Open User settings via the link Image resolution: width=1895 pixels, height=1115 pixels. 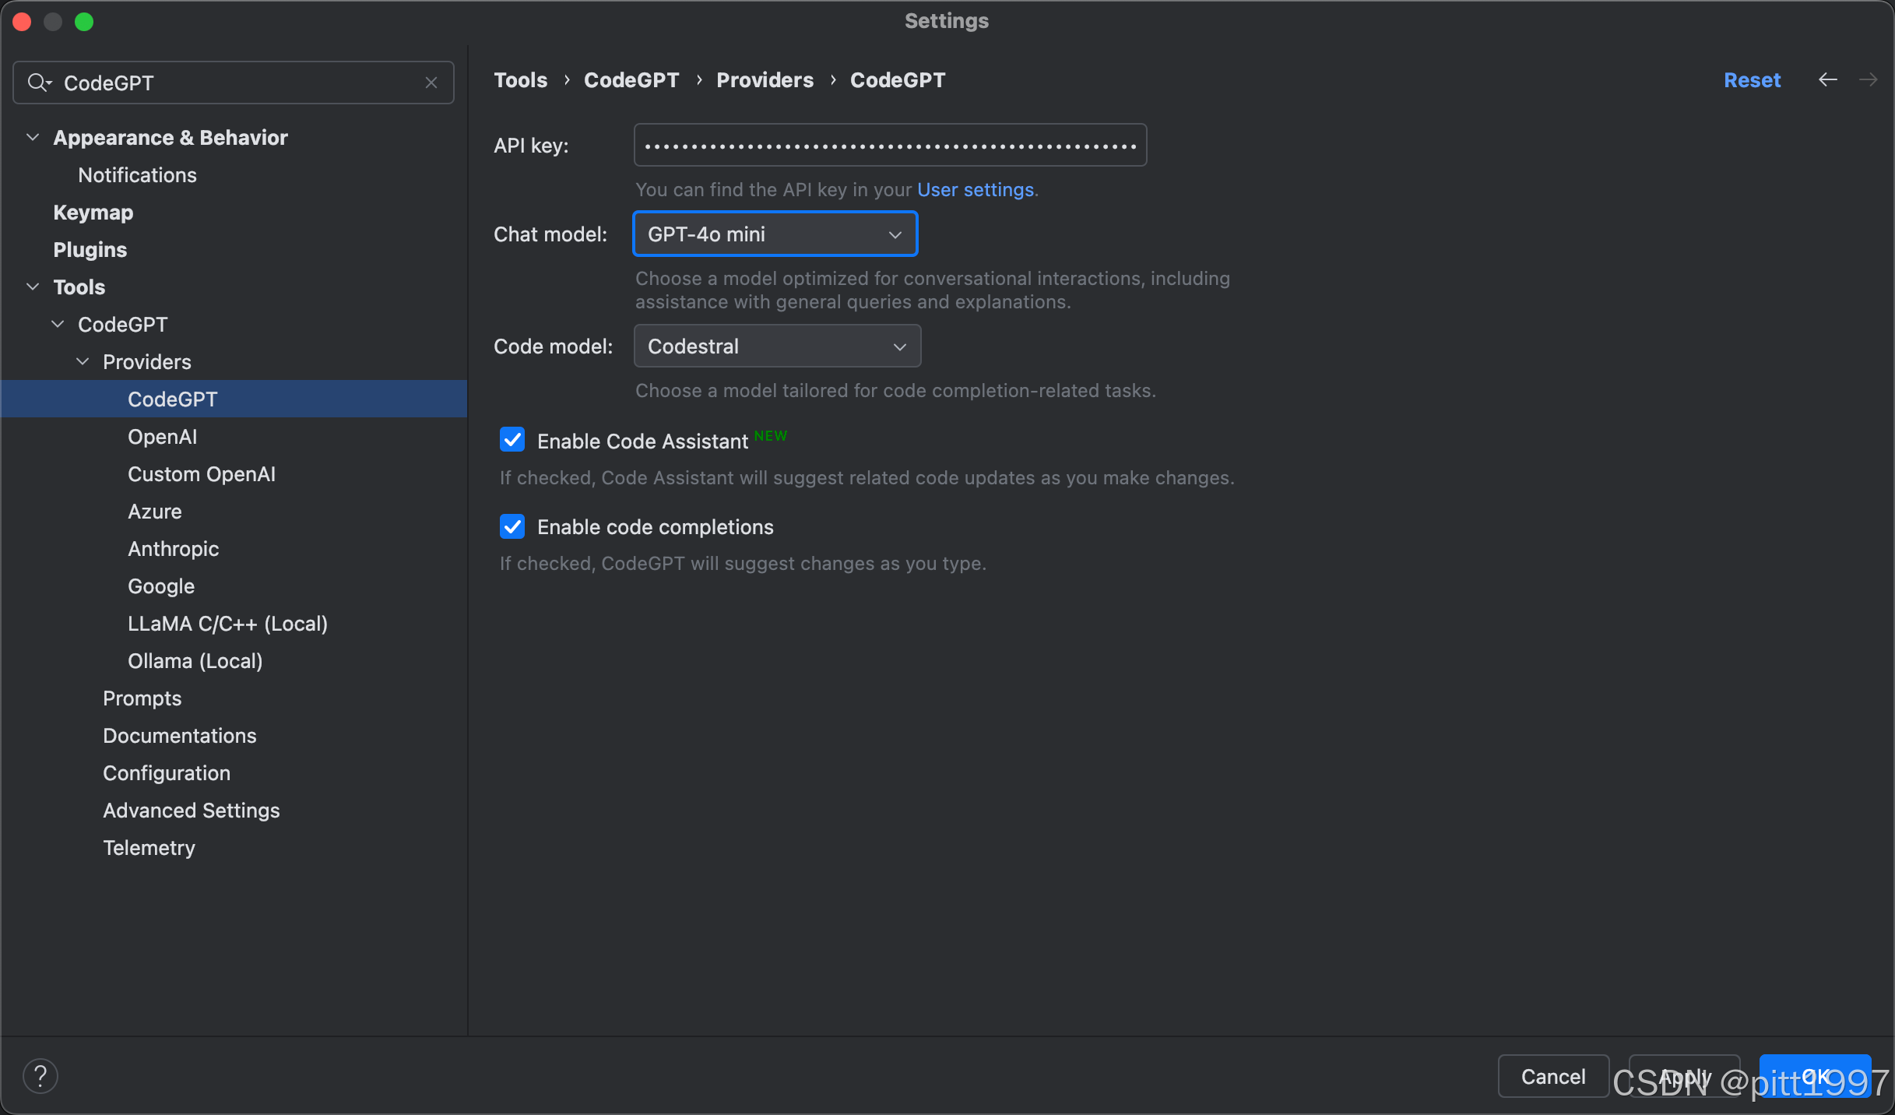(974, 189)
